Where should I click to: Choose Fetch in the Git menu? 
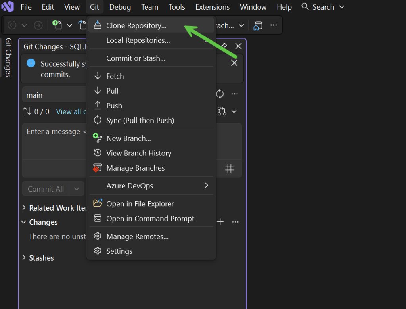(151, 76)
